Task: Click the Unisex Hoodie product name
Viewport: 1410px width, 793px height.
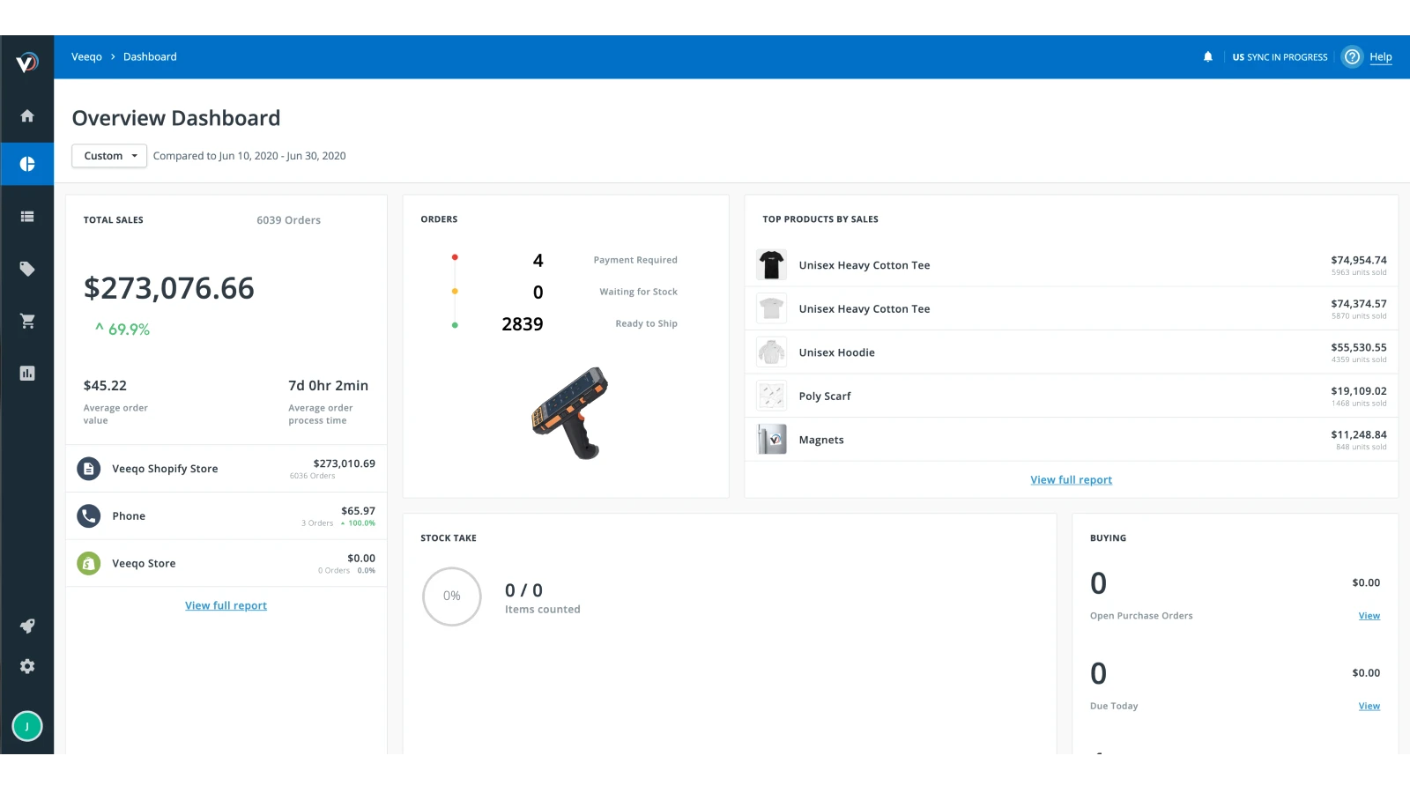Action: tap(837, 352)
